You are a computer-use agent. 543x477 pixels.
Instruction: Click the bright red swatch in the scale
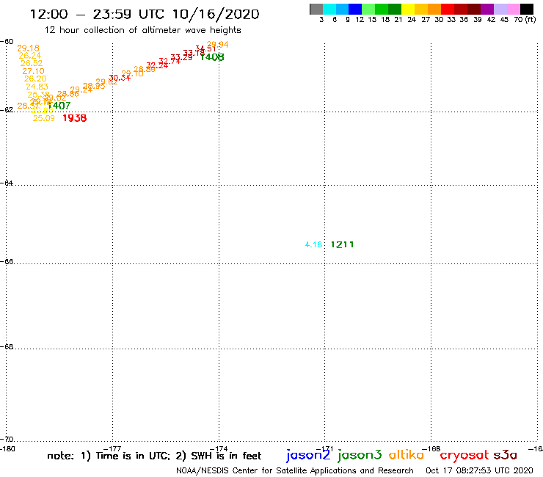pos(448,9)
